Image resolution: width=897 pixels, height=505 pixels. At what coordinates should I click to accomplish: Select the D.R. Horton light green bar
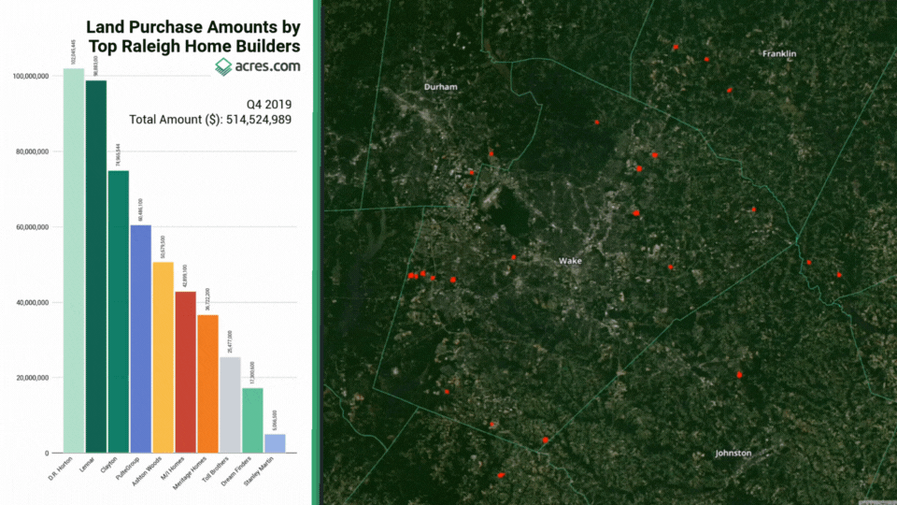pos(74,260)
